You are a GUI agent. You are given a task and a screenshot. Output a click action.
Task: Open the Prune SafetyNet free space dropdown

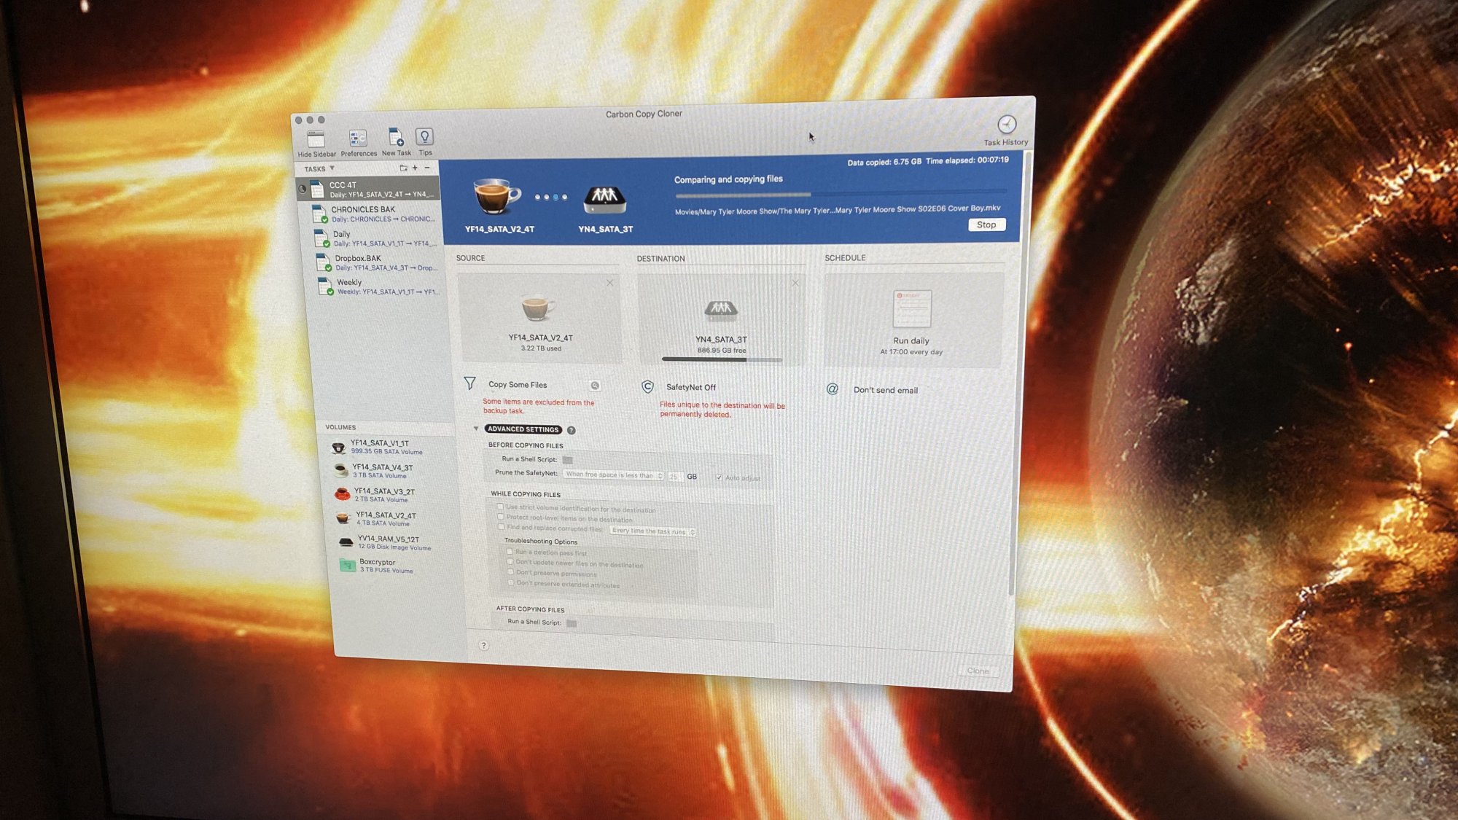614,475
